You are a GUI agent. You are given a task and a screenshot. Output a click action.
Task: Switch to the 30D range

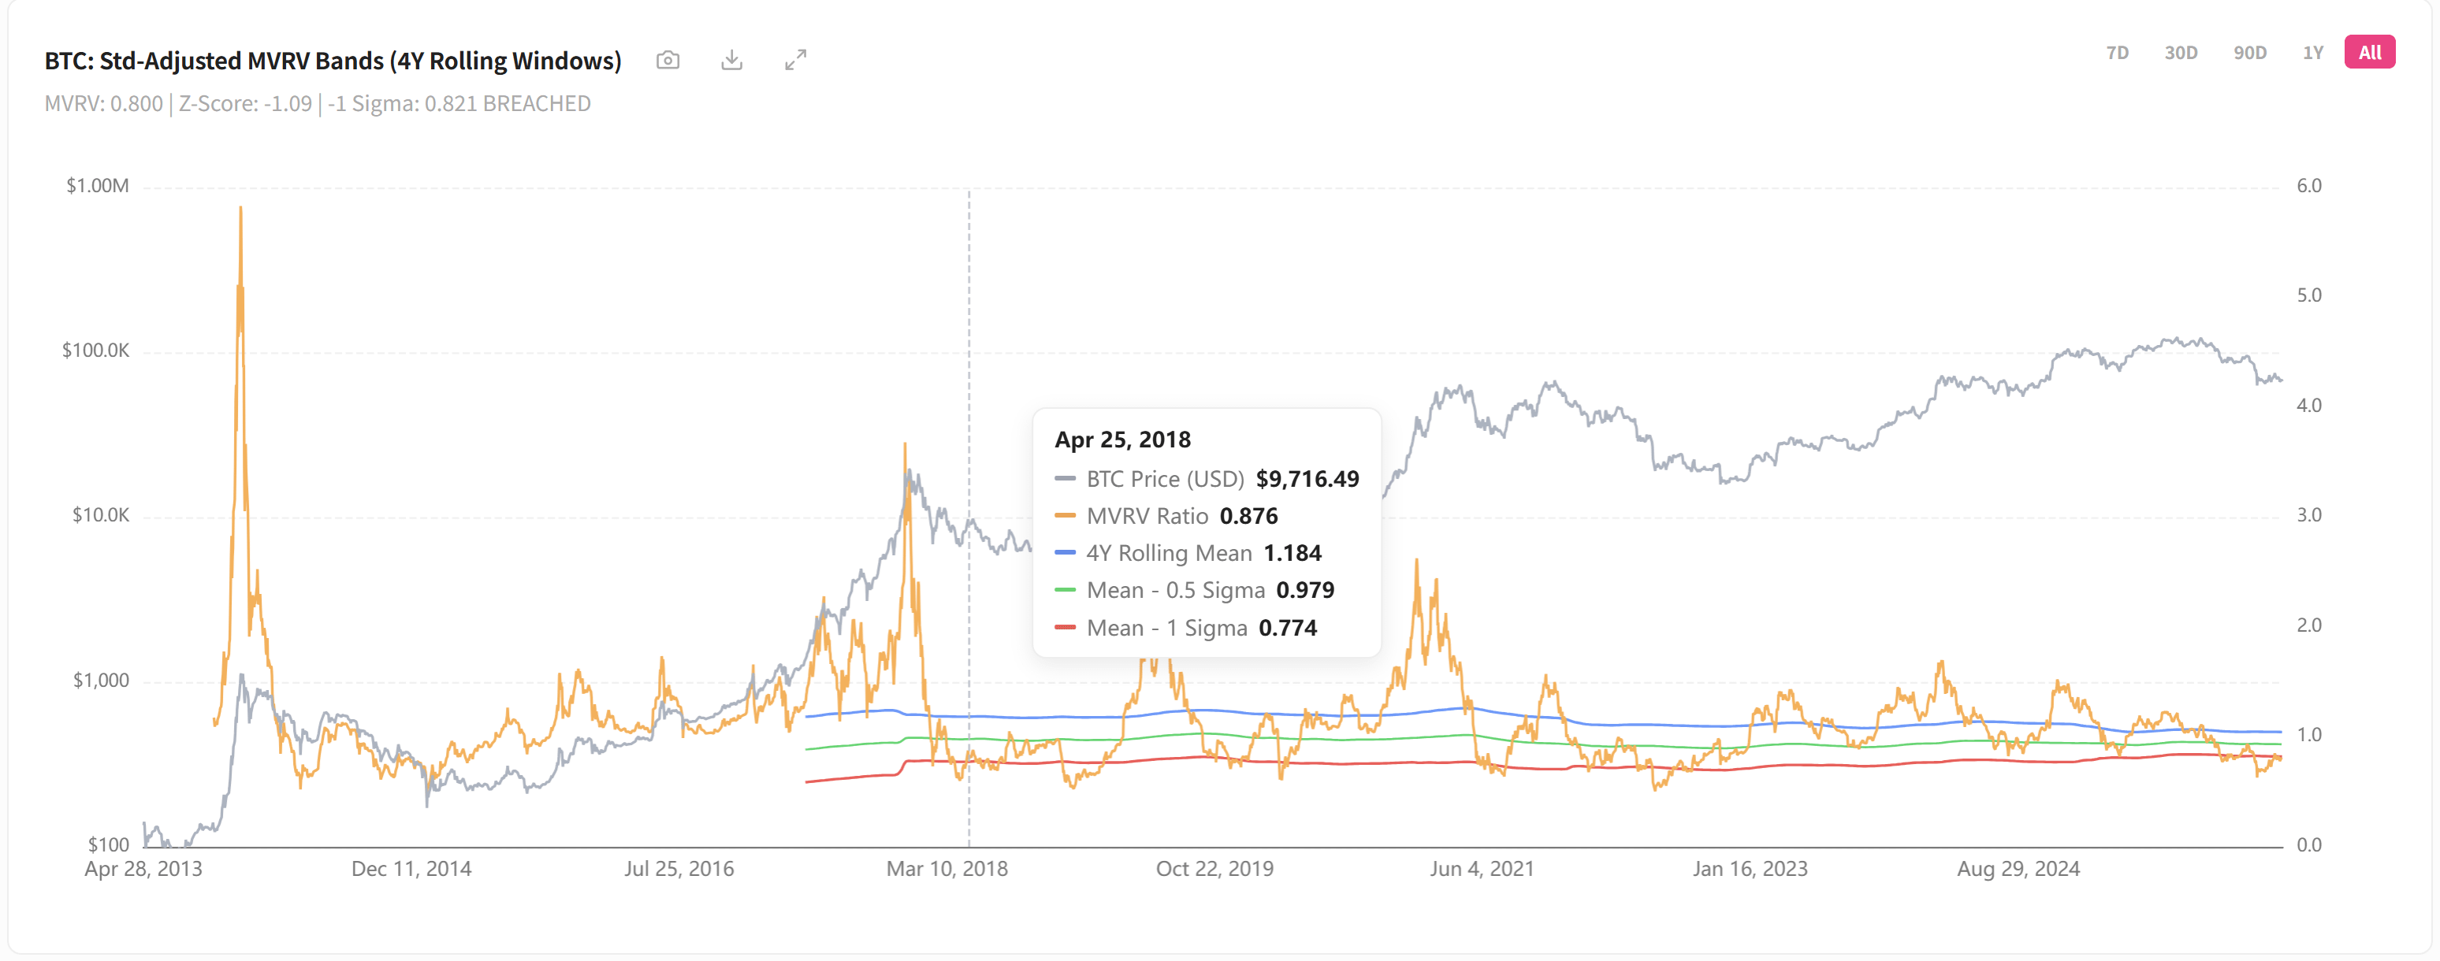point(2181,53)
